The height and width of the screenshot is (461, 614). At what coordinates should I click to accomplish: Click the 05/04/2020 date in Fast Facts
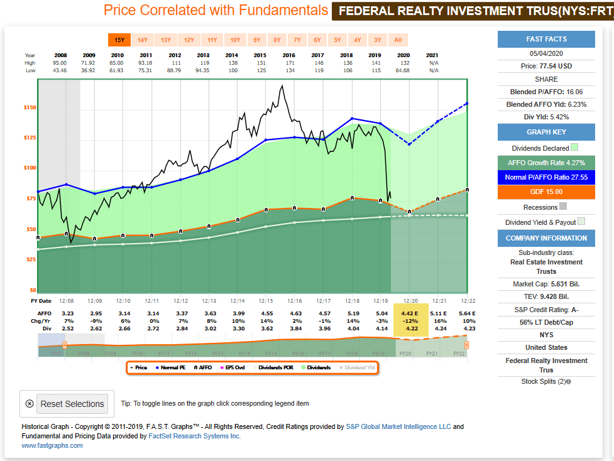[x=546, y=53]
